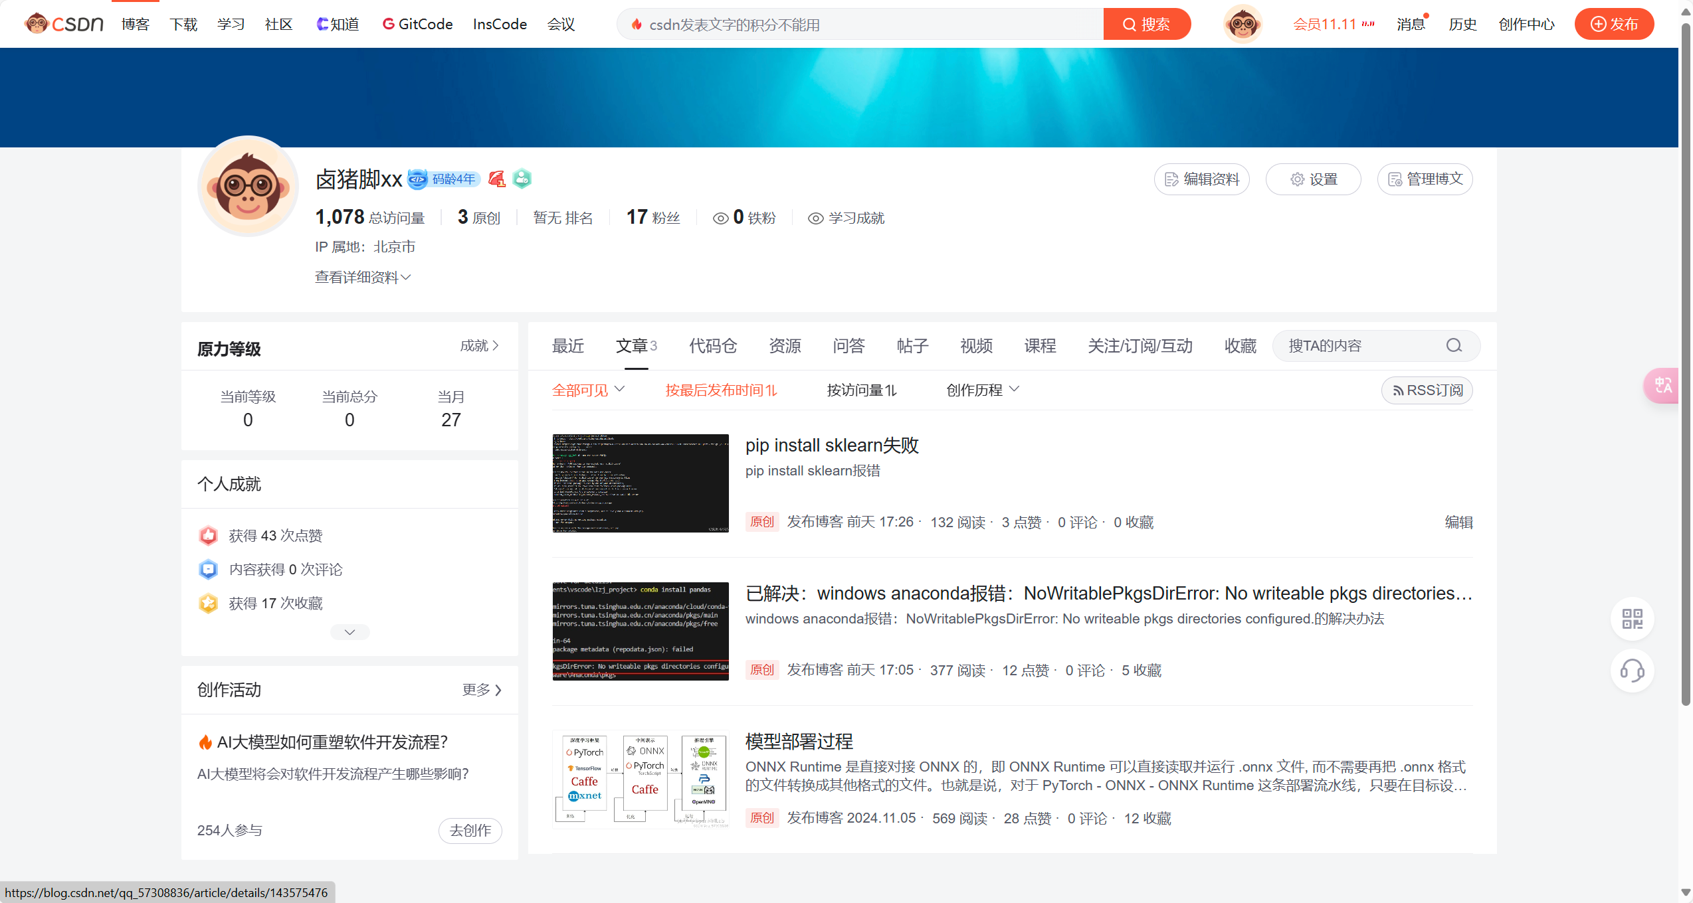Open the QR code floating icon
The height and width of the screenshot is (903, 1693).
click(x=1632, y=619)
